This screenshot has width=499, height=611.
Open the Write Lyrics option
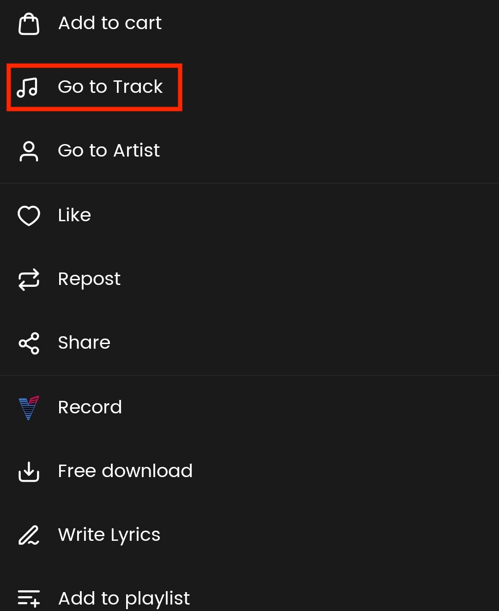pos(109,535)
